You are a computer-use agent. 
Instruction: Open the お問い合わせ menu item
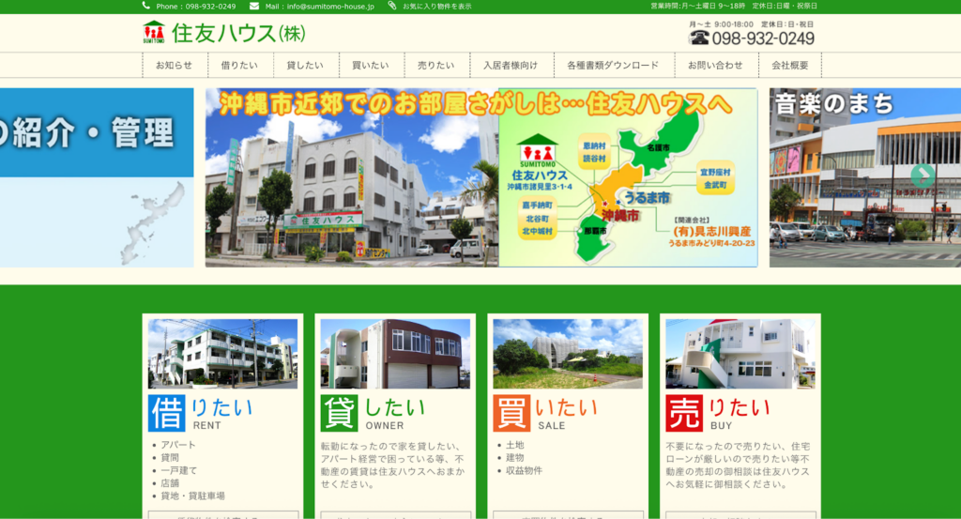[716, 65]
